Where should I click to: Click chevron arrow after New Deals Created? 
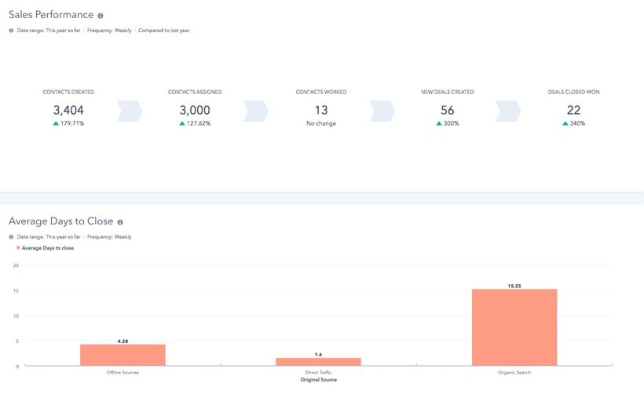pyautogui.click(x=508, y=111)
